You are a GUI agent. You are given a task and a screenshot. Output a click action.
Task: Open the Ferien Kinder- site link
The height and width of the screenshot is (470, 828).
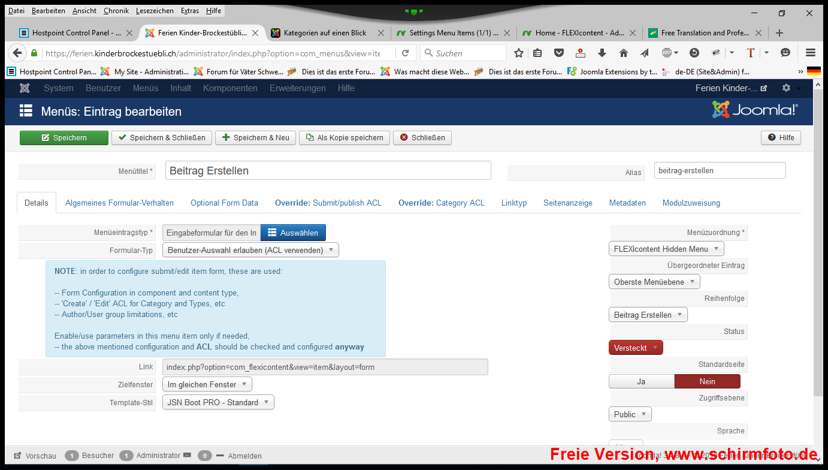[x=730, y=88]
